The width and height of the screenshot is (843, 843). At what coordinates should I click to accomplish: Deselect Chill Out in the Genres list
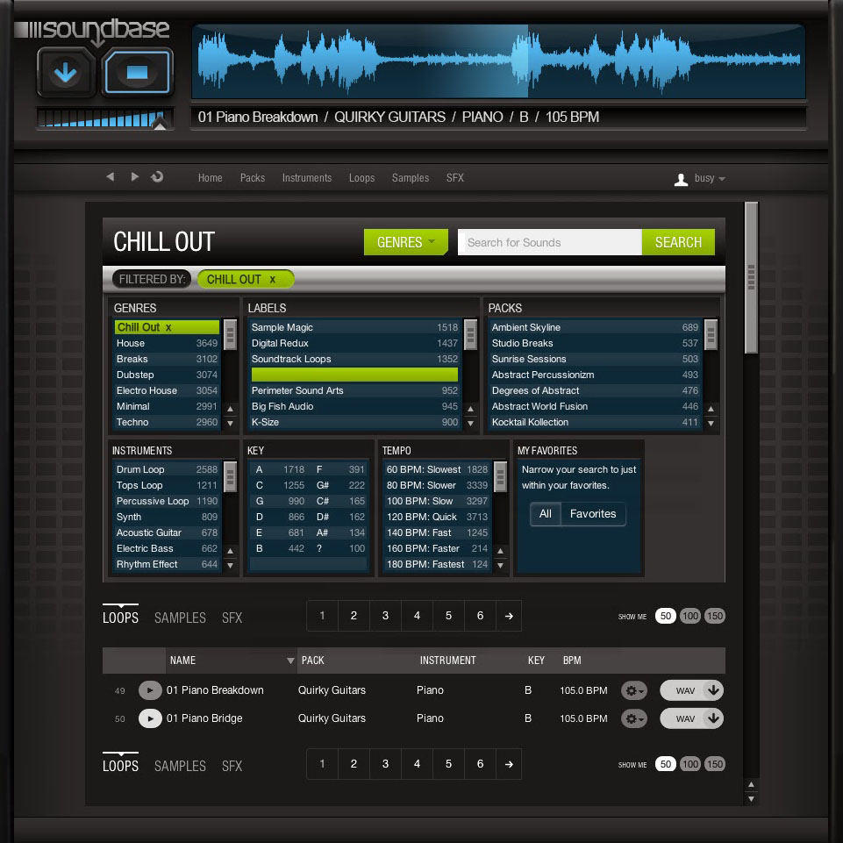click(x=167, y=327)
